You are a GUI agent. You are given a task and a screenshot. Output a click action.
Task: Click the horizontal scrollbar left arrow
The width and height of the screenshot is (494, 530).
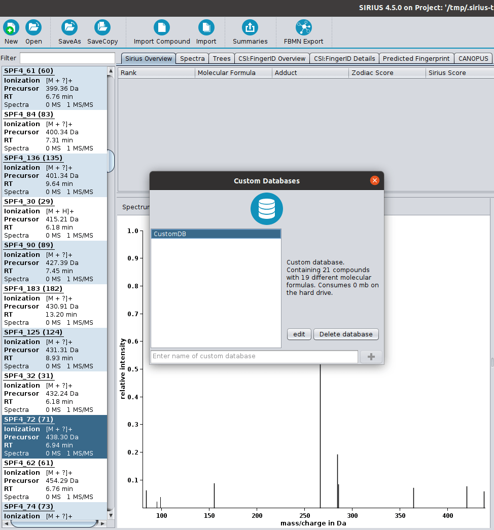pos(6,523)
